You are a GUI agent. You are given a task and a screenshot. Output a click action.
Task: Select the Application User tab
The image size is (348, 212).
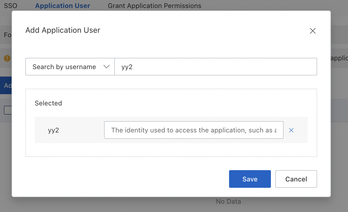pyautogui.click(x=62, y=6)
